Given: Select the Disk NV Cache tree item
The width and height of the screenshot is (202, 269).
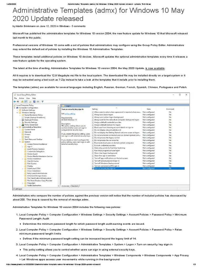Looking at the screenshot, I should 33,161.
